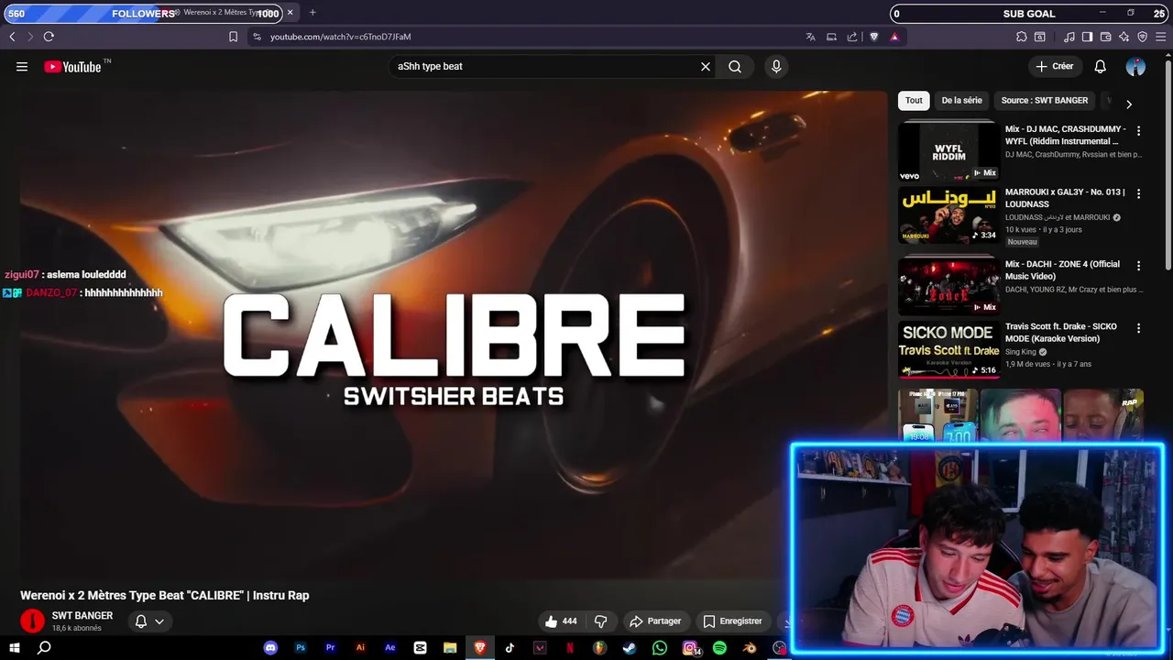
Task: Open Discord from the taskbar
Action: pos(270,647)
